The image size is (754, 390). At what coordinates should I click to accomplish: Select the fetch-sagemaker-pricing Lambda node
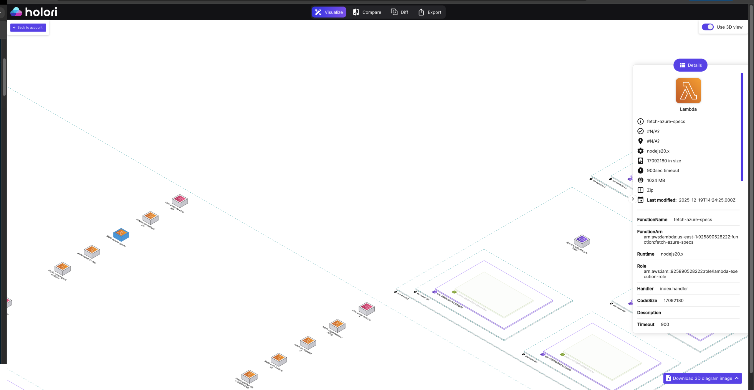click(x=337, y=325)
